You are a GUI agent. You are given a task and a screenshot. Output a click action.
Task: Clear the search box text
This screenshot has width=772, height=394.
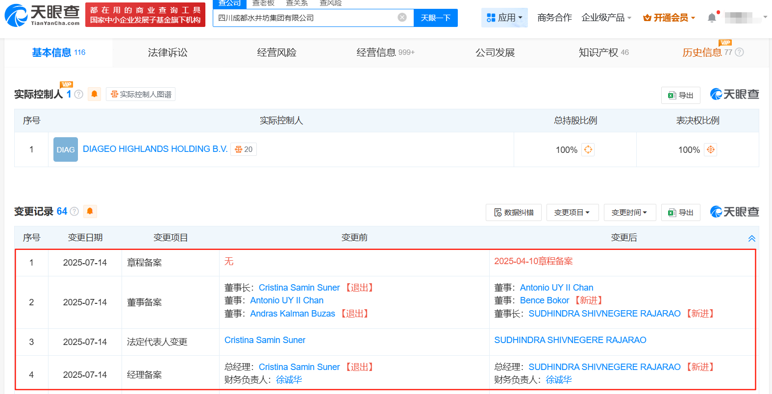tap(402, 18)
